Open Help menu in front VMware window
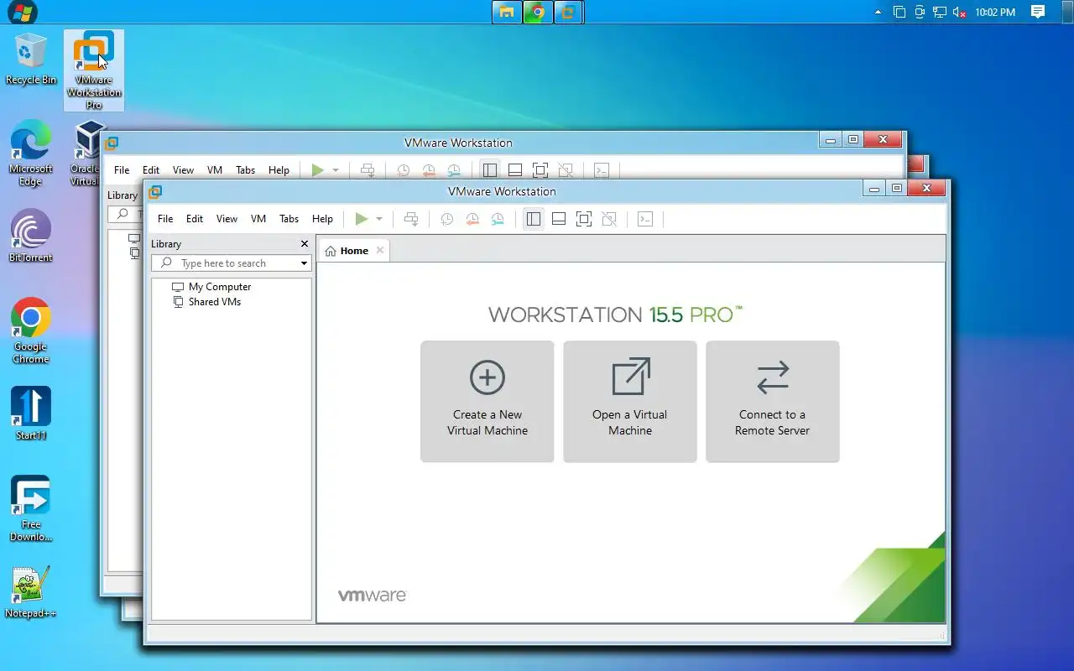The width and height of the screenshot is (1074, 671). 323,219
